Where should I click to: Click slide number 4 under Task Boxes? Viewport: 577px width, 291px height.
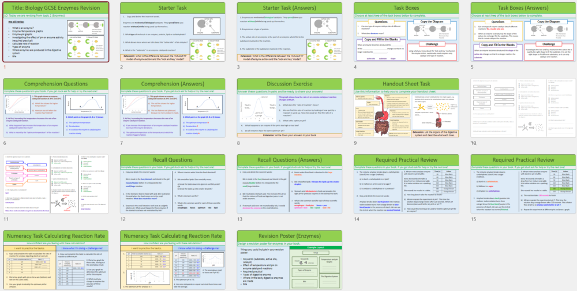[x=355, y=67]
